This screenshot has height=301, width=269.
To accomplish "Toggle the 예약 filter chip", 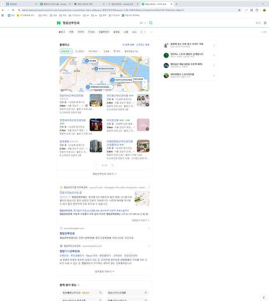I will 117,51.
